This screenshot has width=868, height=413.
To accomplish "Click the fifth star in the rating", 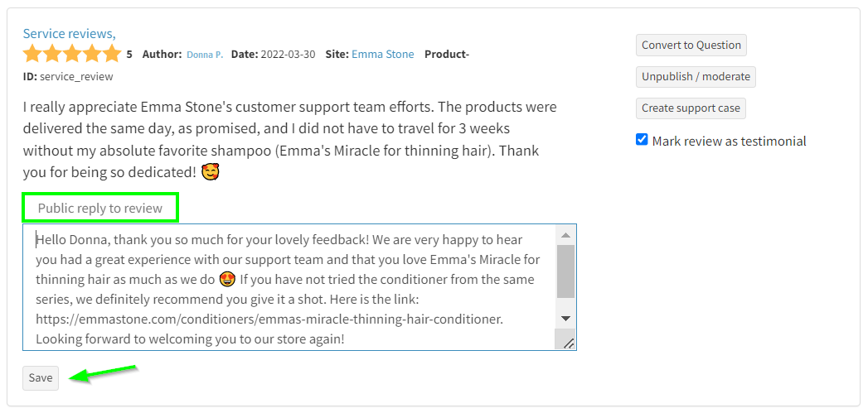I will [112, 55].
